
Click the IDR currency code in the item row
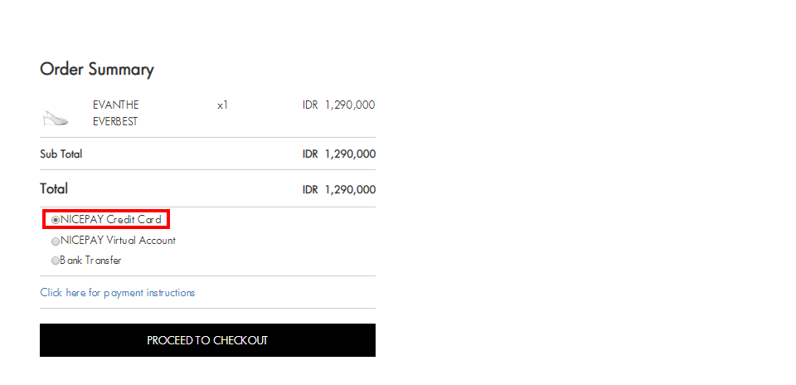(310, 105)
